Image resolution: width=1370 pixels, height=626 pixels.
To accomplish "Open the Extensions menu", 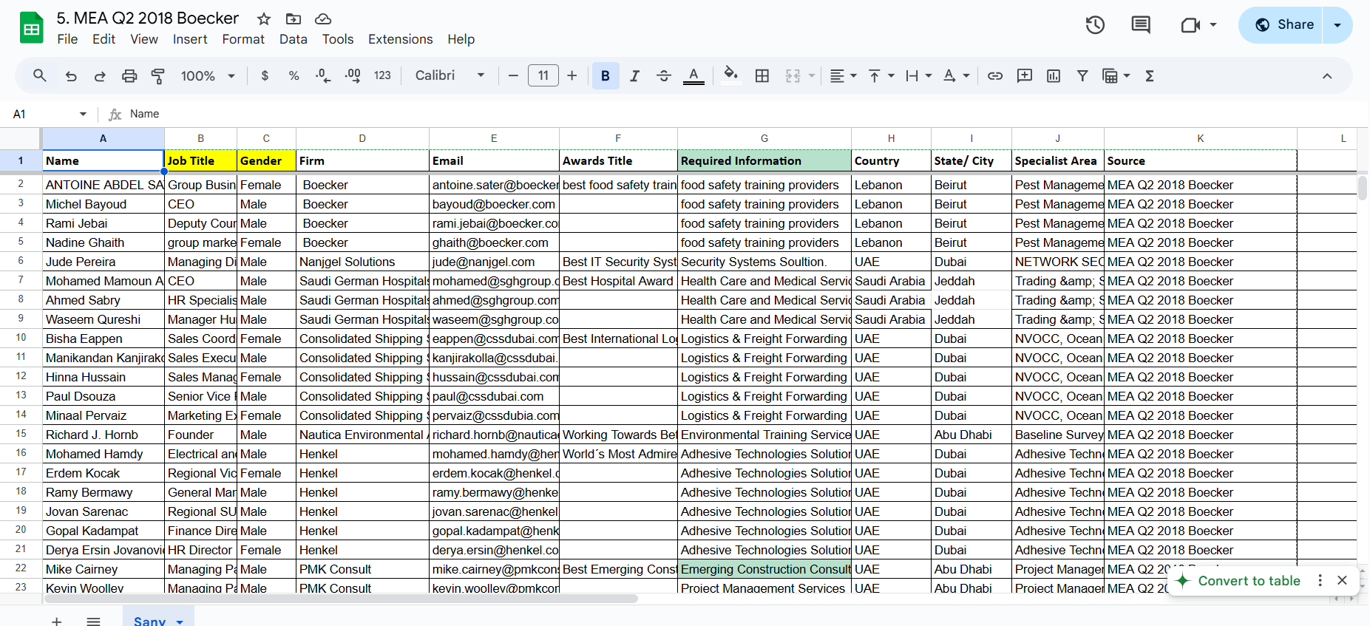I will [401, 39].
